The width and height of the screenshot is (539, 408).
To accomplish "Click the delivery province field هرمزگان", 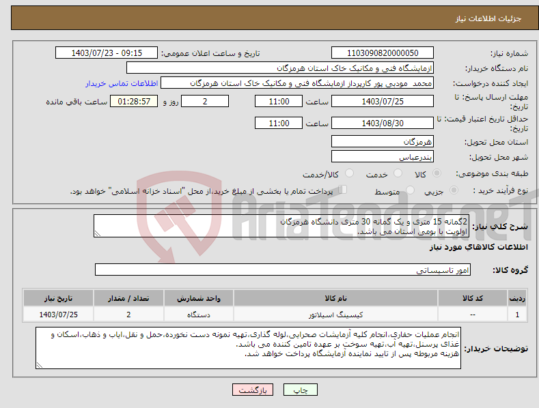I will point(383,141).
